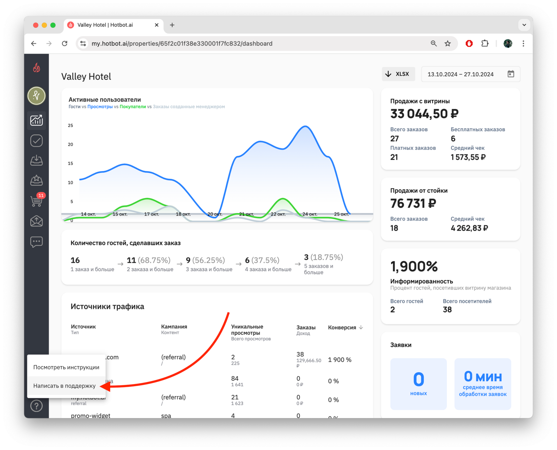Open the Hotbot flame logo

(x=36, y=68)
